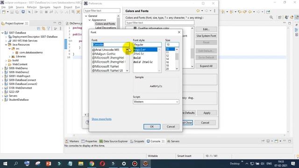299x168 pixels.
Task: Open Opera browser from the taskbar
Action: point(102,164)
